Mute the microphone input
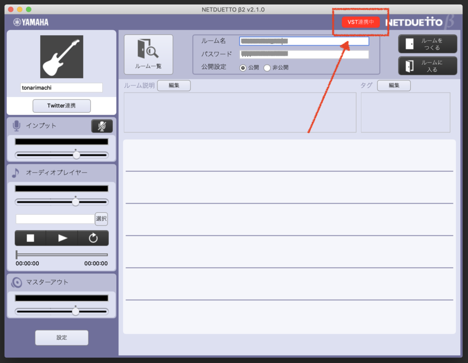 click(102, 126)
